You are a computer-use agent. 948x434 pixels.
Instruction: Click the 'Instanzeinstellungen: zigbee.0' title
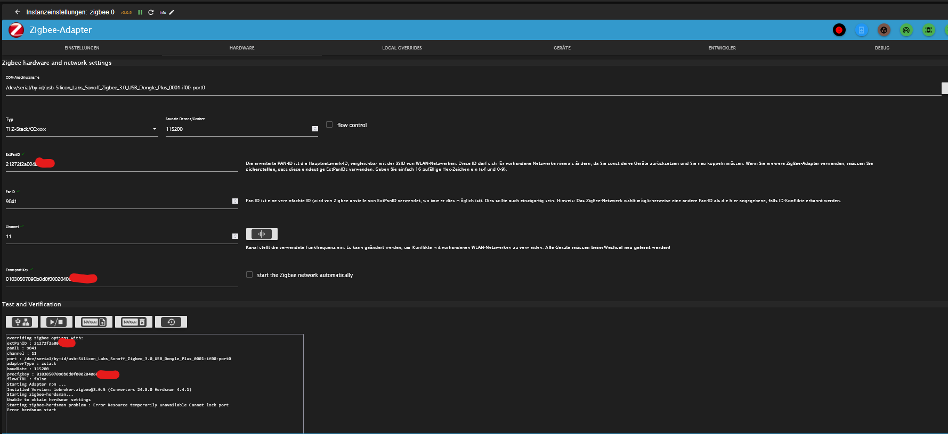pos(70,12)
